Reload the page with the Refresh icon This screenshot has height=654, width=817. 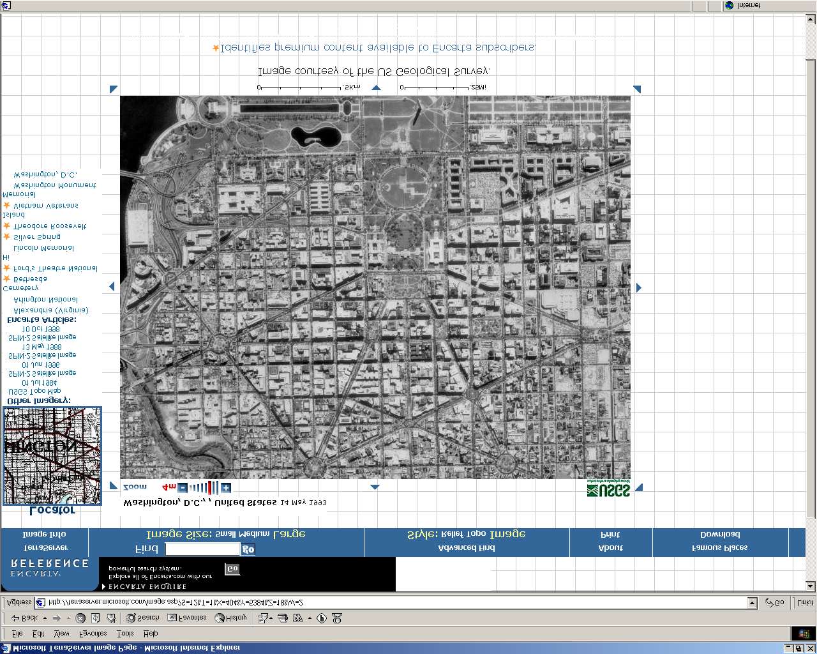[x=96, y=618]
